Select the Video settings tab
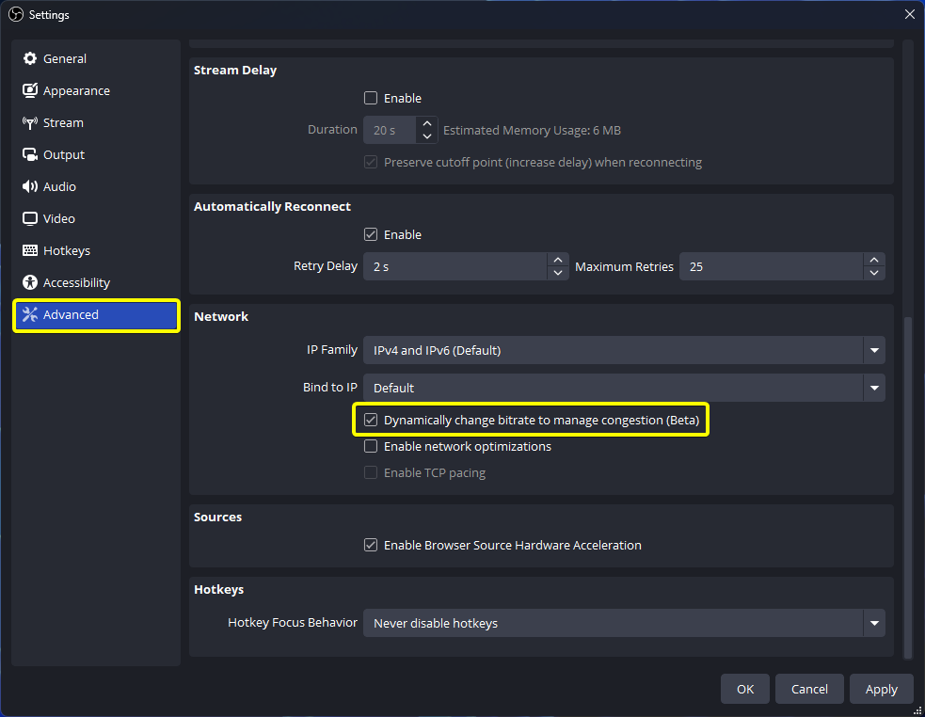925x717 pixels. coord(96,218)
